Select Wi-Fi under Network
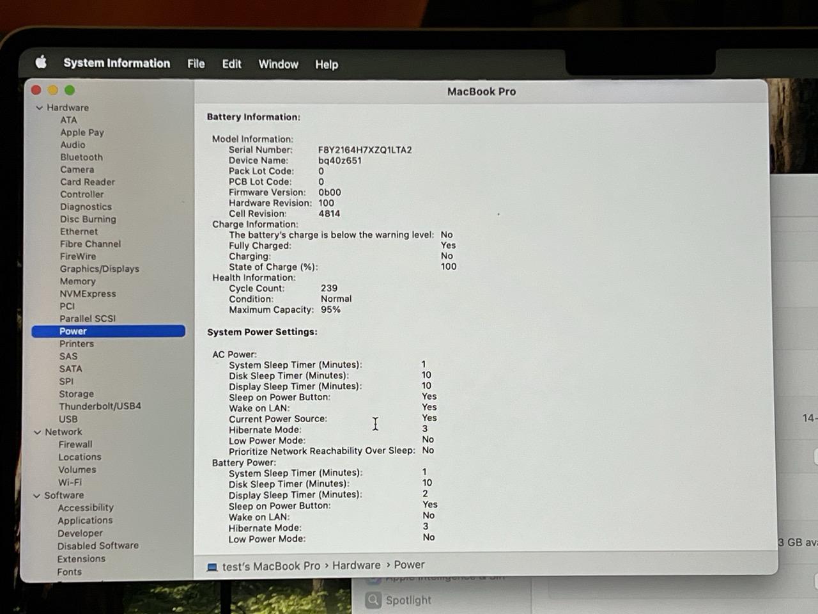Screen dimensions: 818x614 [70, 482]
